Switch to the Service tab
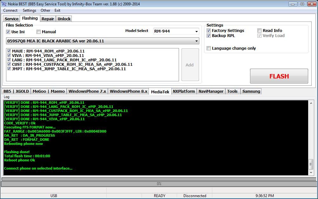Image resolution: width=318 pixels, height=199 pixels. [11, 19]
